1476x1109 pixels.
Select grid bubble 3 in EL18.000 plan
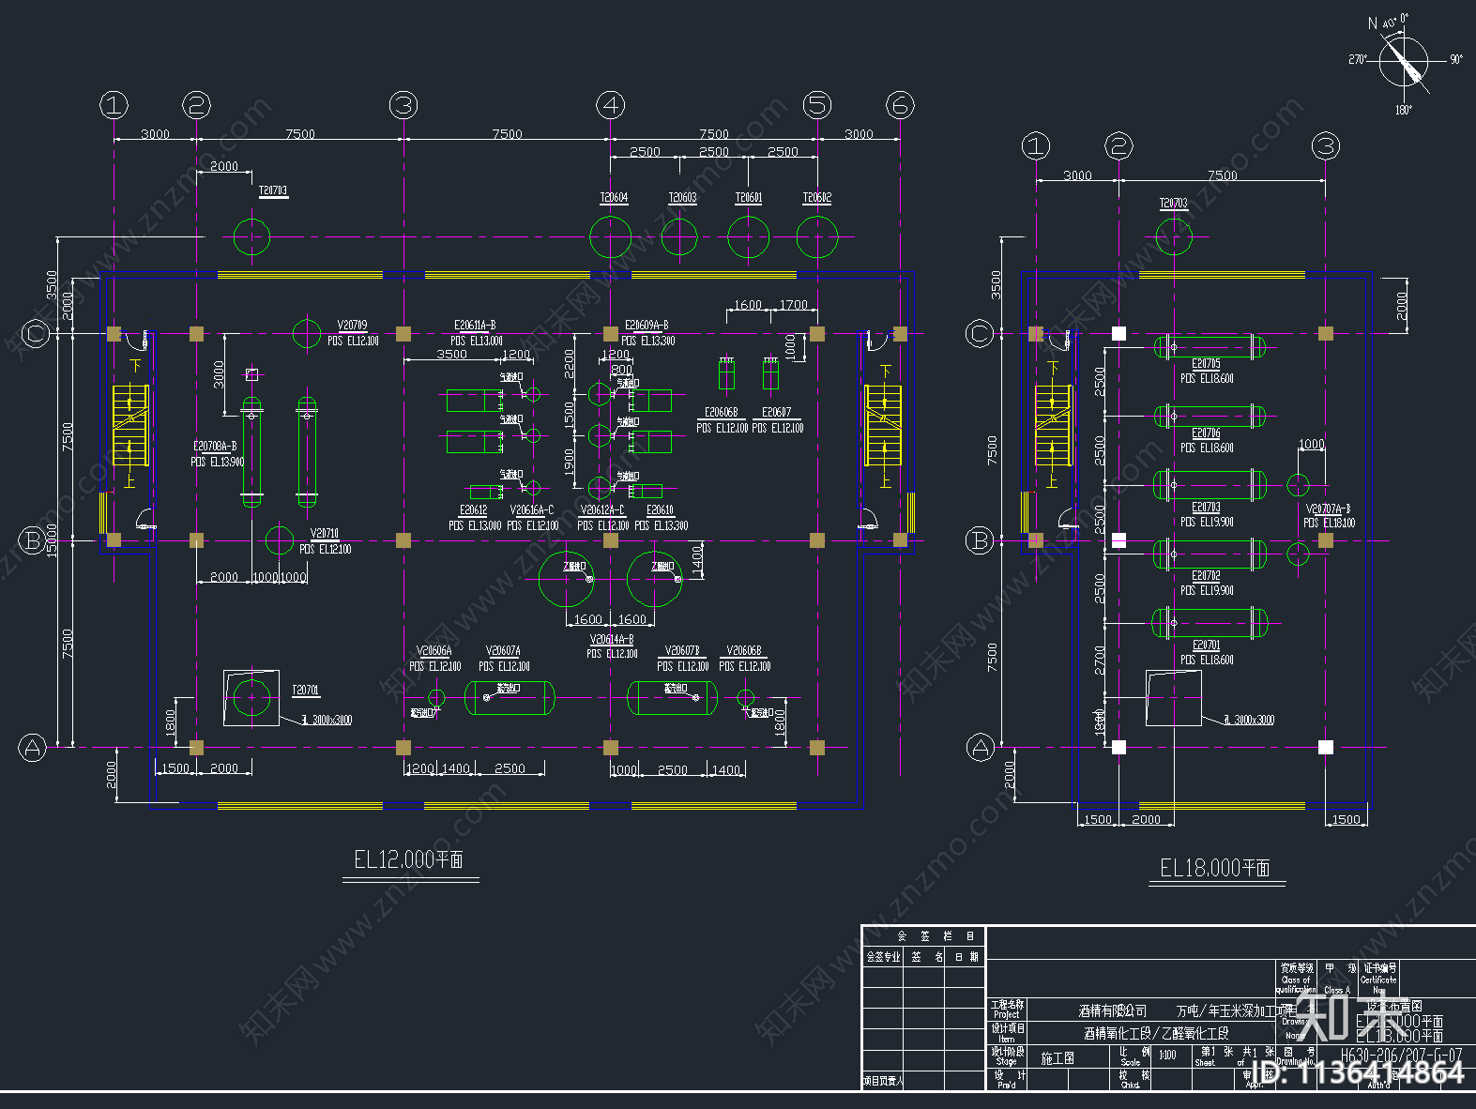coord(1326,145)
